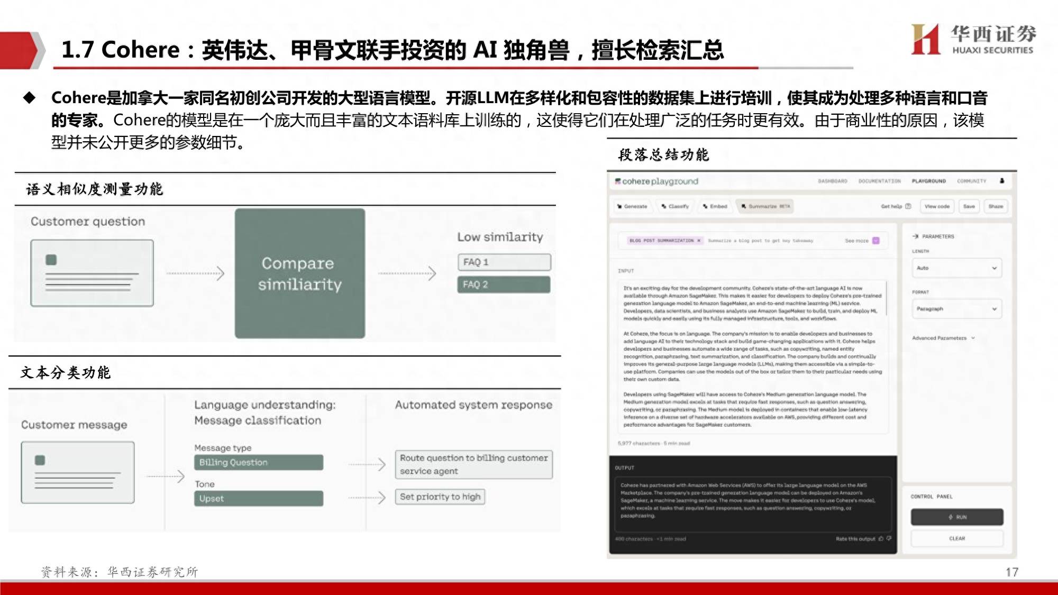Switch to the Embed tab

715,206
